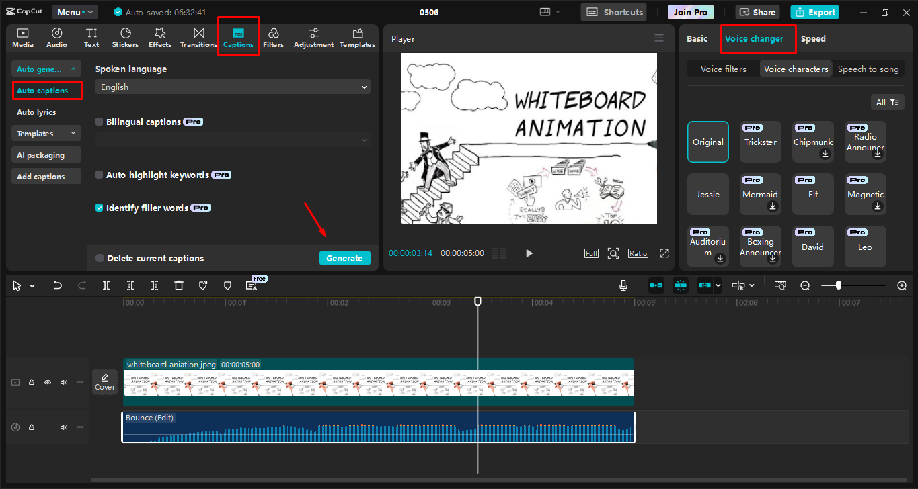Click the Generate button
The width and height of the screenshot is (918, 489).
click(x=344, y=258)
